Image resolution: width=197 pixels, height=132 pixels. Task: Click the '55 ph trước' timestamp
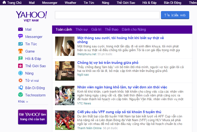(105, 54)
